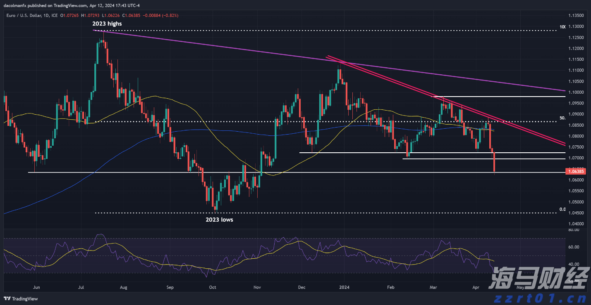Select the Jun label on time axis
Screen dimensions: 591x305
[37, 286]
